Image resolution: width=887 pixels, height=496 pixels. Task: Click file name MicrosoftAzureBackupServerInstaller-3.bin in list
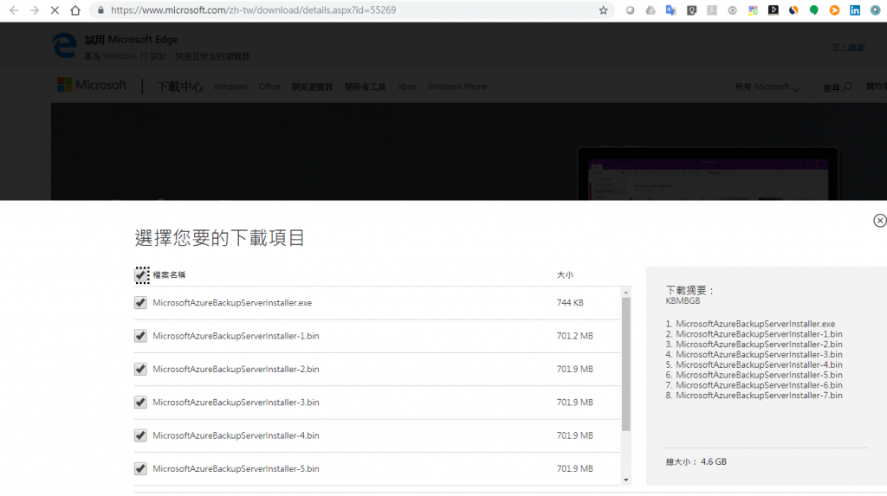pos(236,403)
